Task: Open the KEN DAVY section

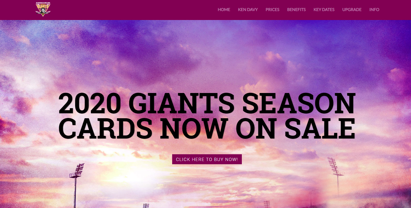Action: pos(248,9)
